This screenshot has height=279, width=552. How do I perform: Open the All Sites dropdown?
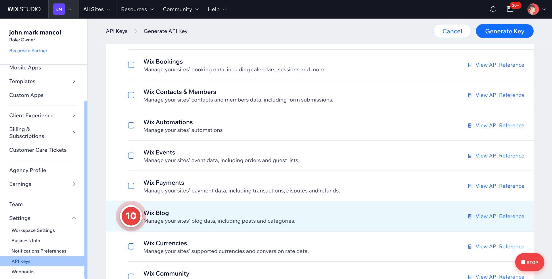pos(97,9)
